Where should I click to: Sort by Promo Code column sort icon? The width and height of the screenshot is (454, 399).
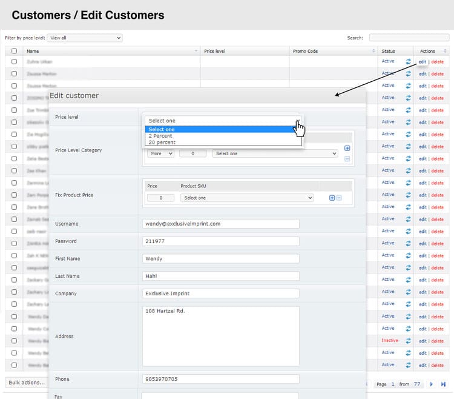click(373, 51)
